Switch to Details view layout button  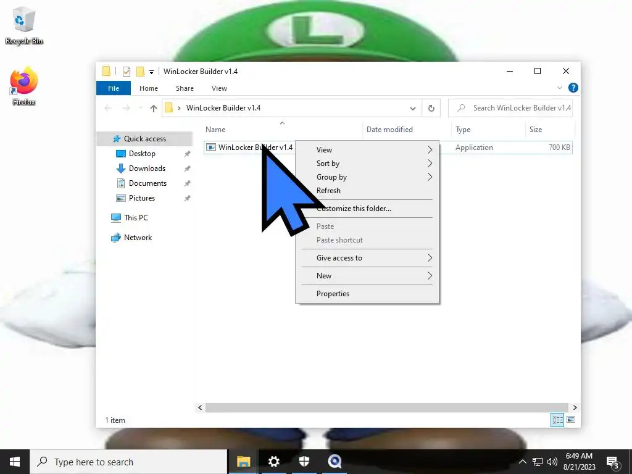point(557,420)
